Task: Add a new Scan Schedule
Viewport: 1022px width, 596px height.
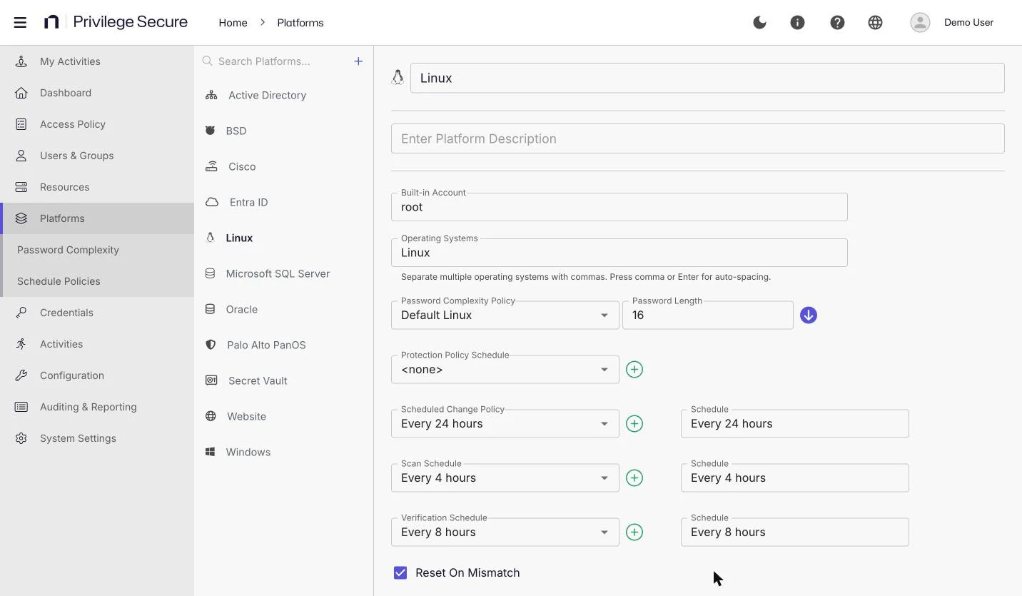Action: coord(634,478)
